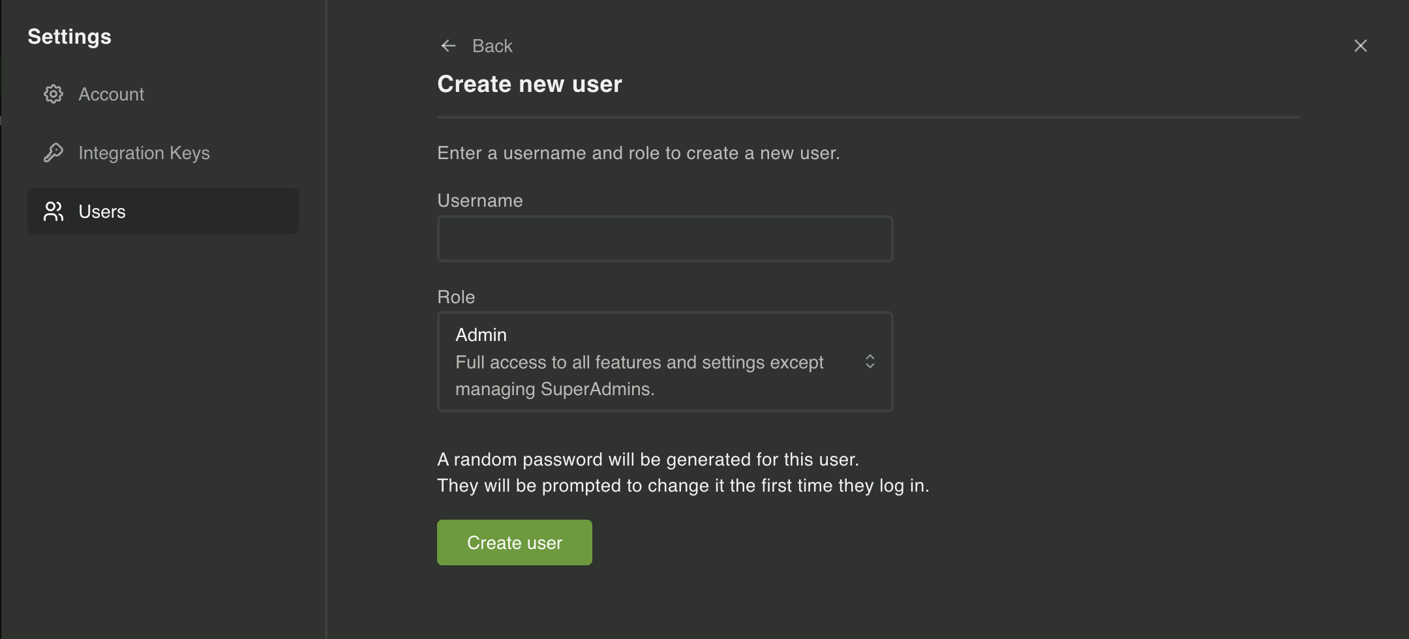Switch to the Integration Keys section
This screenshot has width=1409, height=639.
(x=144, y=153)
